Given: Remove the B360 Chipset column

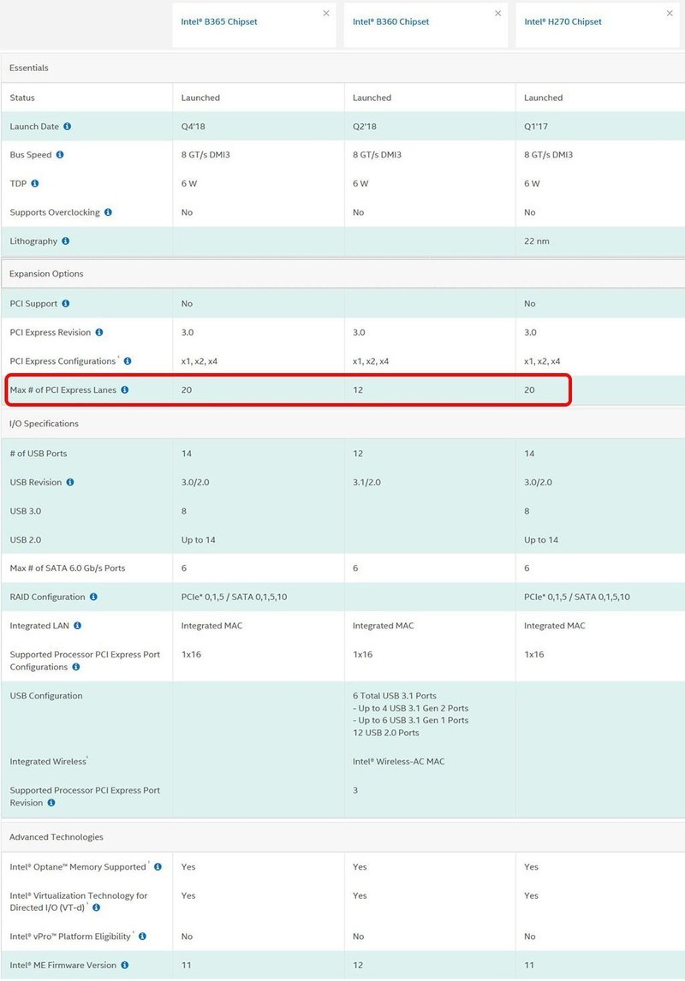Looking at the screenshot, I should 498,13.
